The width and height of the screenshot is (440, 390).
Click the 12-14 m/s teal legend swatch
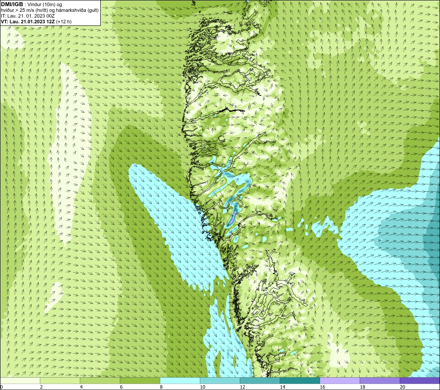[260, 380]
